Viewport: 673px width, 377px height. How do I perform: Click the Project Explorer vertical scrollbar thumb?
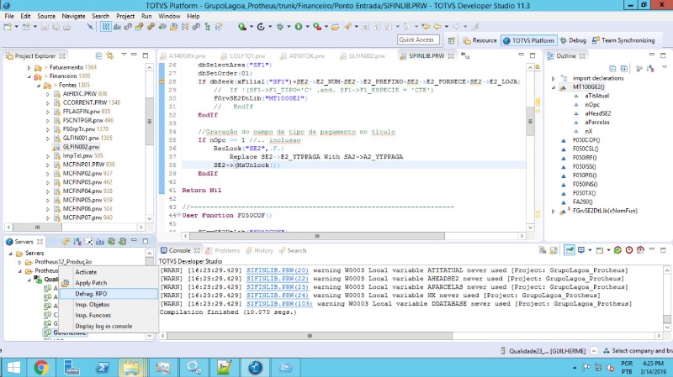(x=150, y=121)
